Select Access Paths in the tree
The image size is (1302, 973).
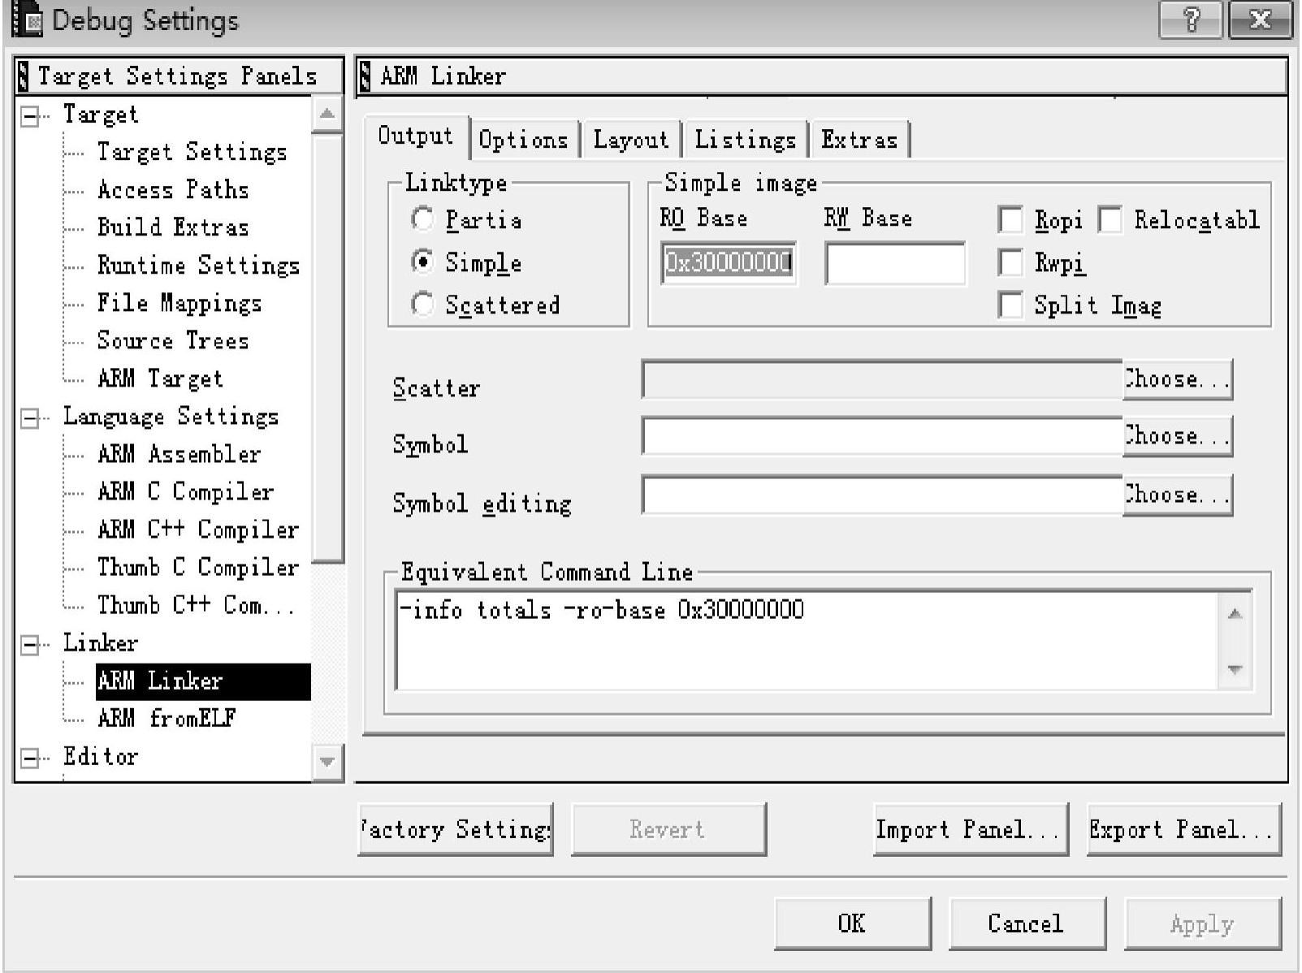click(173, 190)
